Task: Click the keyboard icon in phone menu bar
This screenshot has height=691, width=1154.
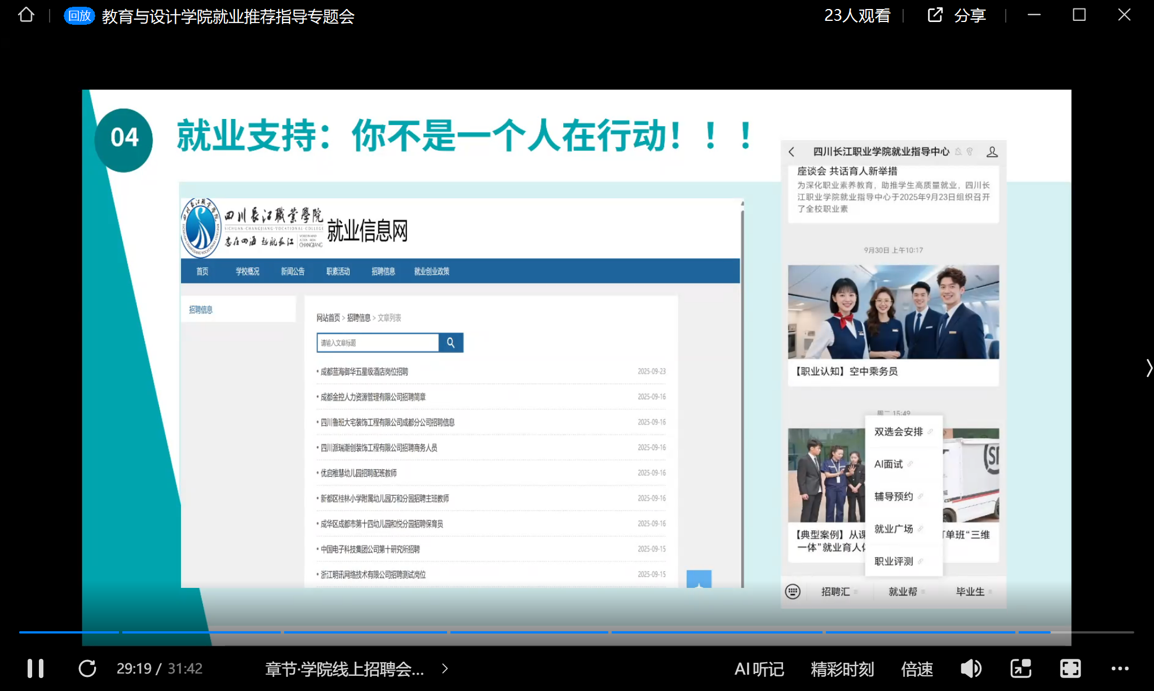Action: click(793, 591)
